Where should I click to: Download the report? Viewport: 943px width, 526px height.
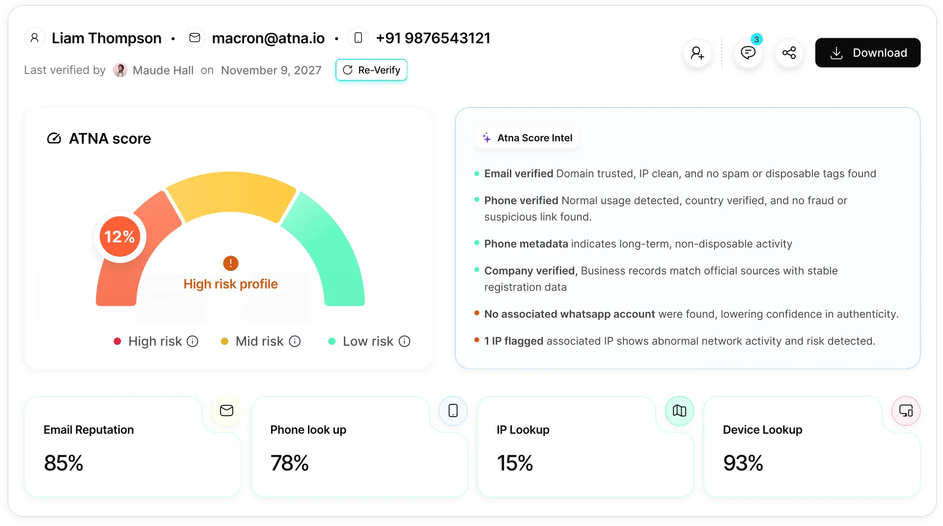pos(868,53)
